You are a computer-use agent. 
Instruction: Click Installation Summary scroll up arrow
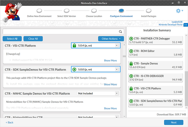[186, 35]
